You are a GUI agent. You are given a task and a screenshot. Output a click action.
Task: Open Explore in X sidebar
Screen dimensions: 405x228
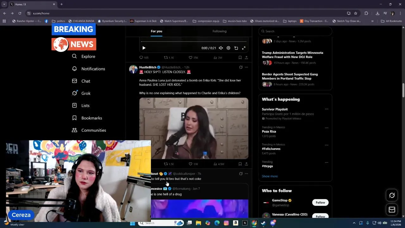coord(84,56)
